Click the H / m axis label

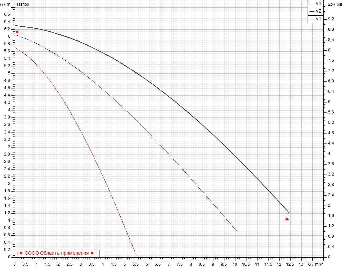(x=6, y=4)
